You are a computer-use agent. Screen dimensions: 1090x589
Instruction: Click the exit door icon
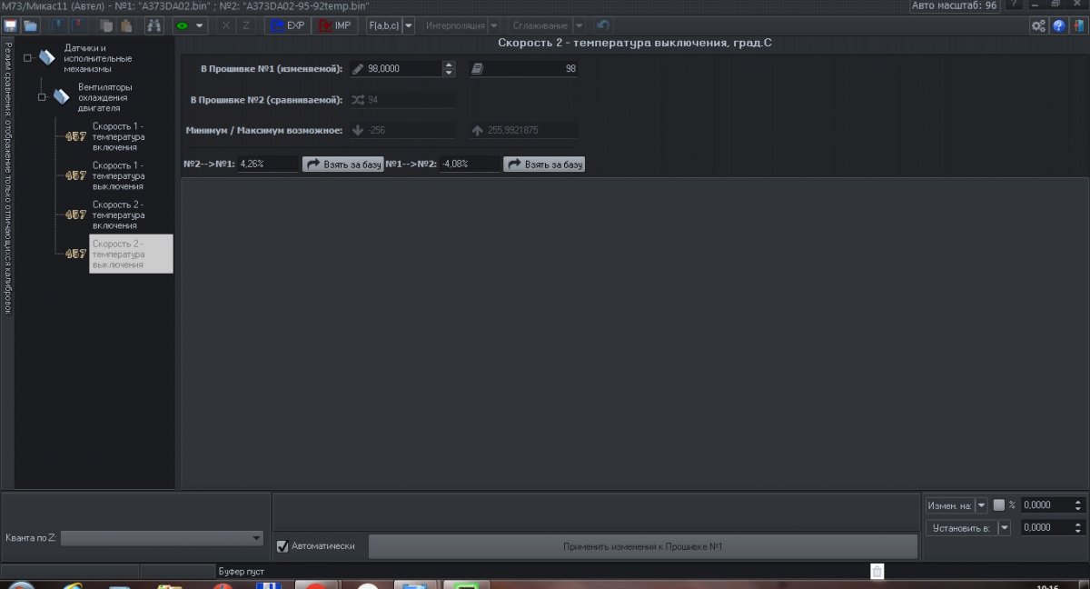[x=1079, y=25]
